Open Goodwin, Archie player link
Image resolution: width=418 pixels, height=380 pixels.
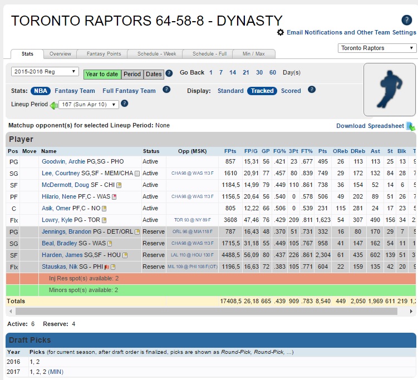(63, 161)
